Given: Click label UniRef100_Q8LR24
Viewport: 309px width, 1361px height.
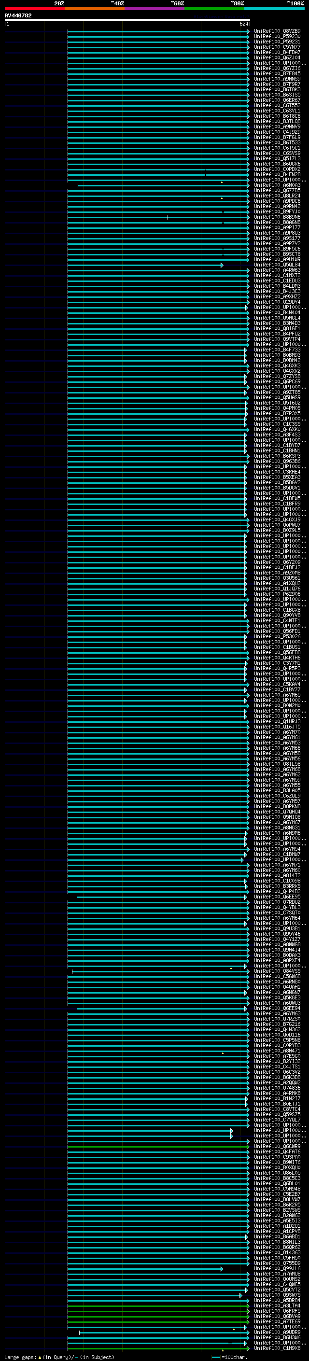Looking at the screenshot, I should (x=277, y=196).
